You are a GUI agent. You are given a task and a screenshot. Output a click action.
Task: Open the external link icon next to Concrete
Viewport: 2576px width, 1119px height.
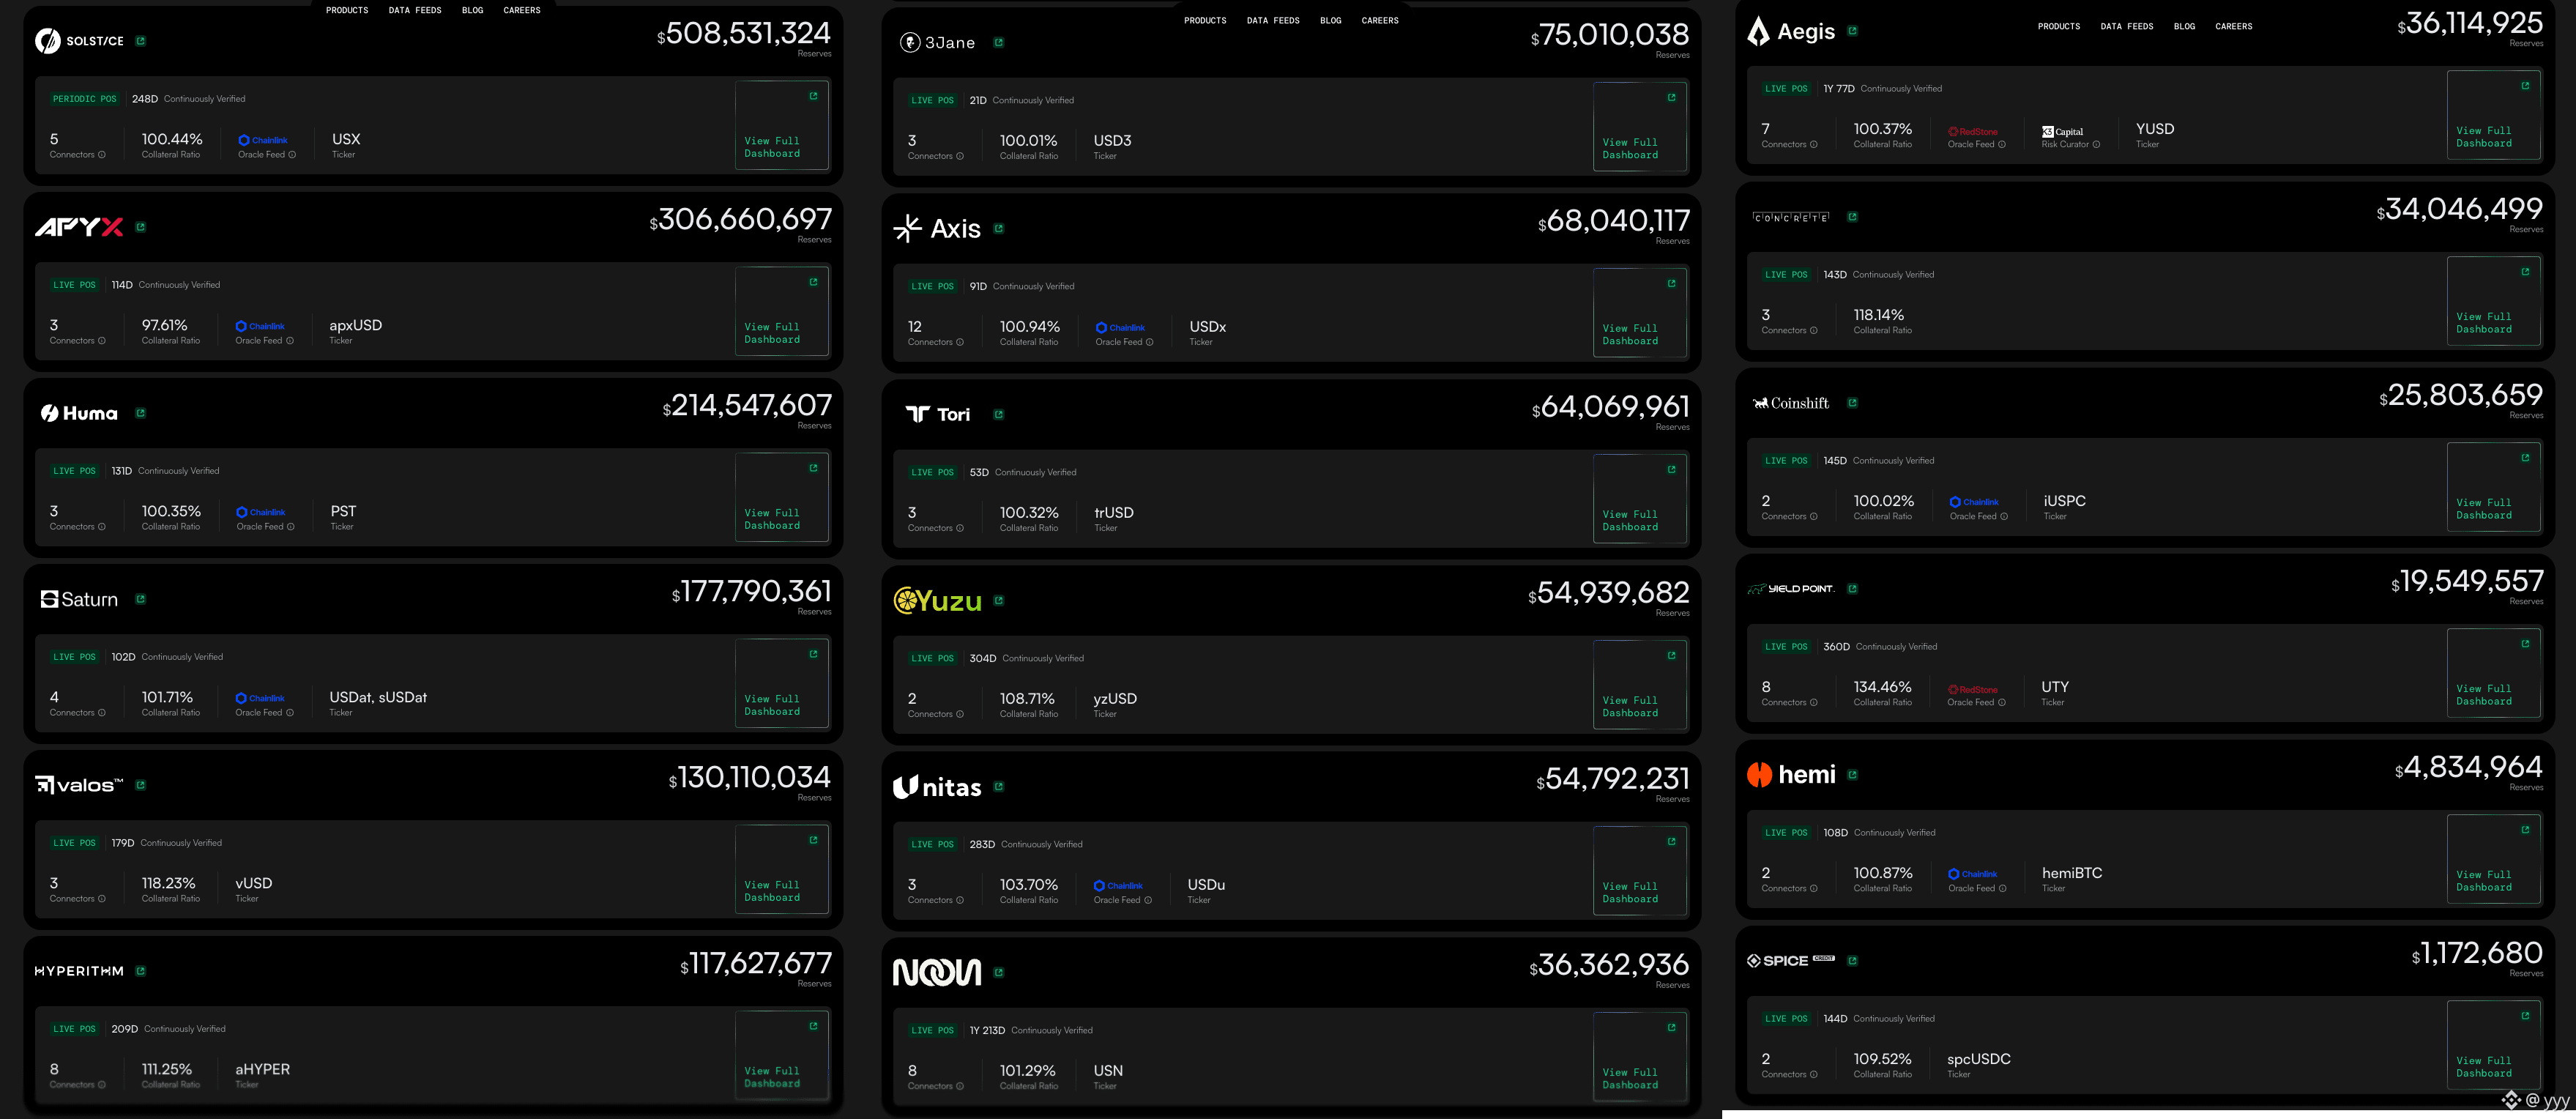coord(1852,217)
